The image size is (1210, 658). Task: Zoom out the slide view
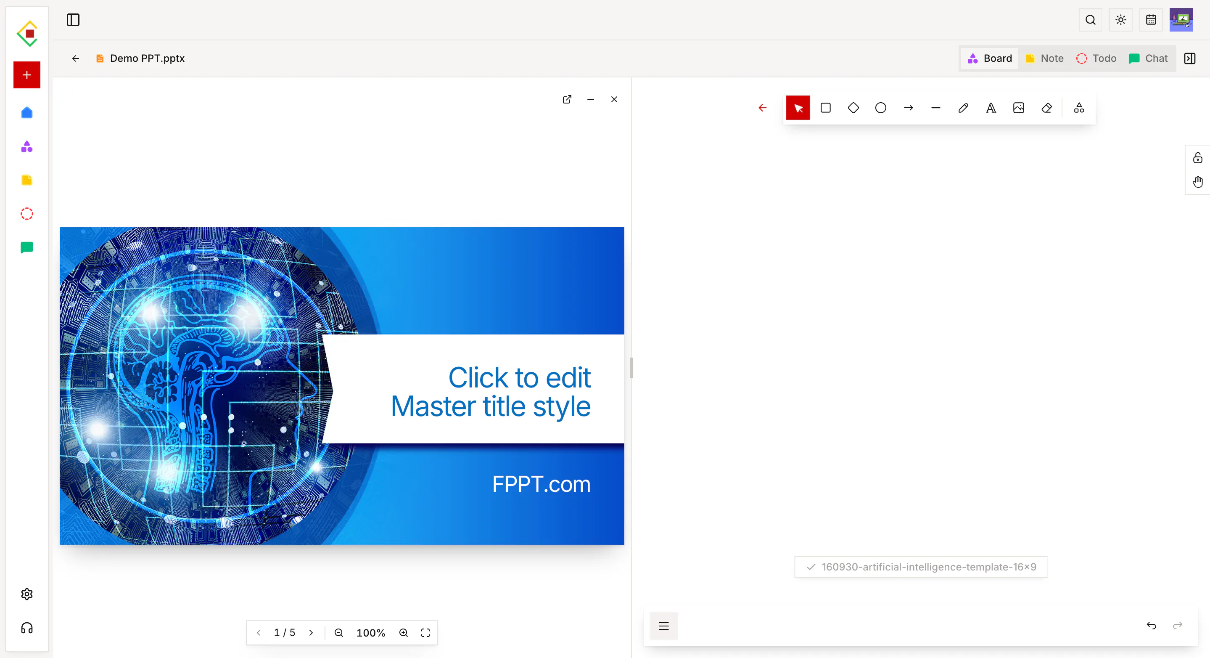coord(339,633)
